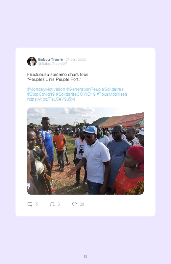Follow the t.co/TsLSeV9J5M link
Image resolution: width=171 pixels, height=264 pixels.
coord(51,99)
